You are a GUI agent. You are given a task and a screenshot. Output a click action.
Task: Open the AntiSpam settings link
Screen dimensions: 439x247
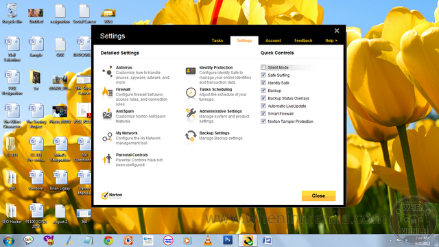click(x=125, y=111)
